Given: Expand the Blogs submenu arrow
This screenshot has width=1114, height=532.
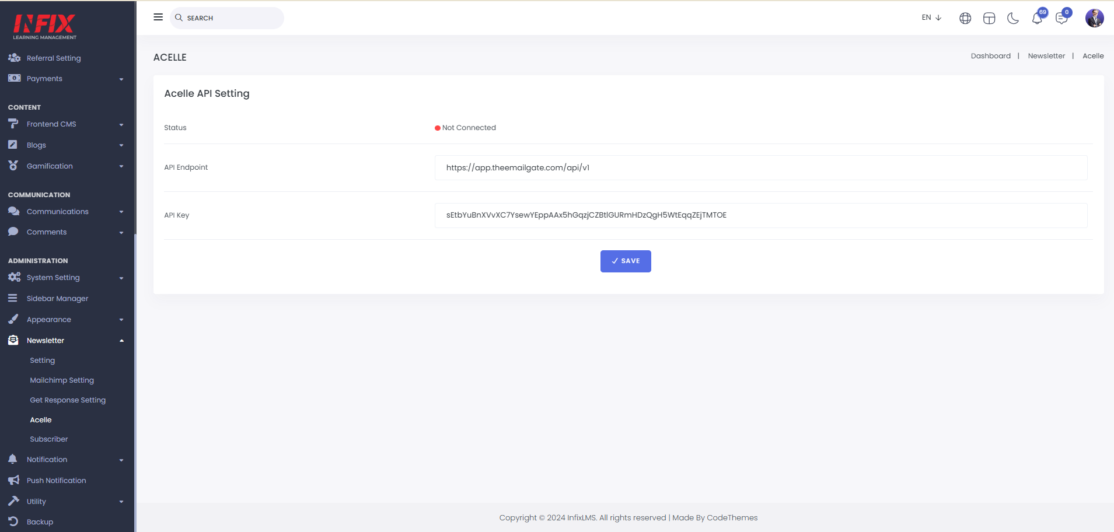Looking at the screenshot, I should click(121, 146).
